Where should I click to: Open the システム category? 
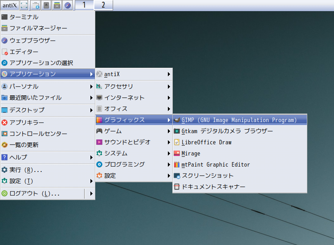click(x=134, y=153)
